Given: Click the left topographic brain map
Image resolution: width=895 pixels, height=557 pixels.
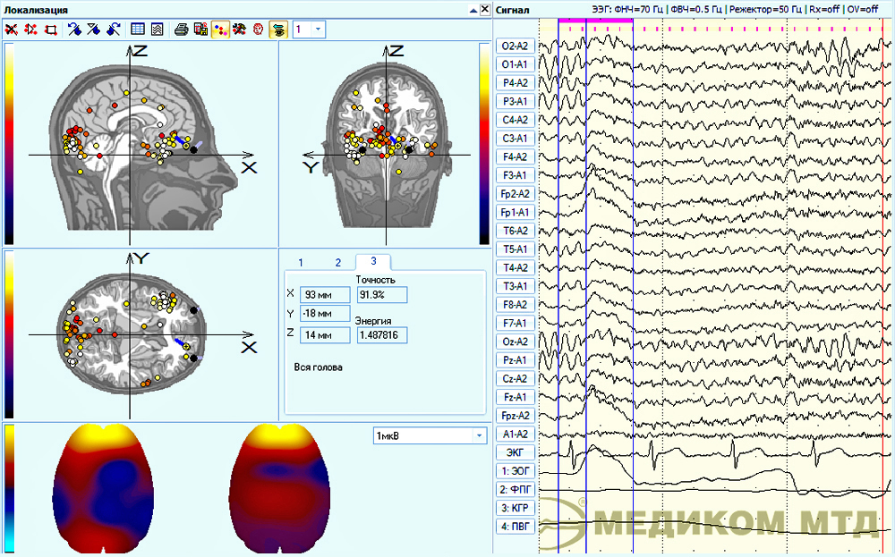Looking at the screenshot, I should pos(103,488).
